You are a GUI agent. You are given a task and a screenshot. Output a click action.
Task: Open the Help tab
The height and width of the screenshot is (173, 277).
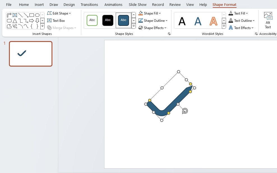pos(203,4)
